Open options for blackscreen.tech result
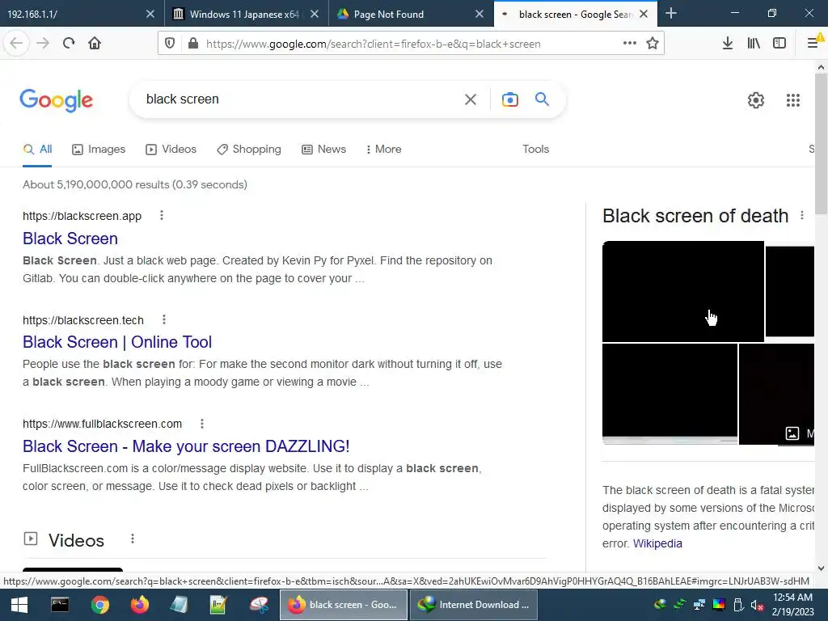The width and height of the screenshot is (828, 621). (164, 319)
